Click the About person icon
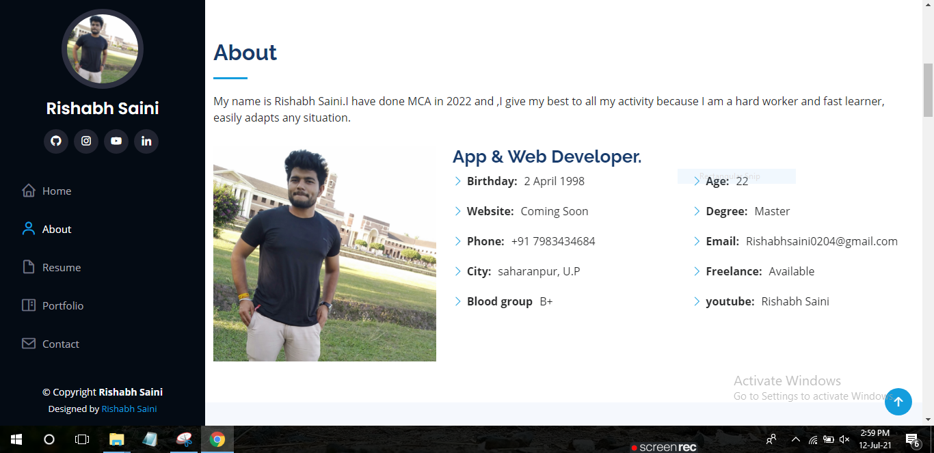Image resolution: width=934 pixels, height=453 pixels. pos(29,229)
